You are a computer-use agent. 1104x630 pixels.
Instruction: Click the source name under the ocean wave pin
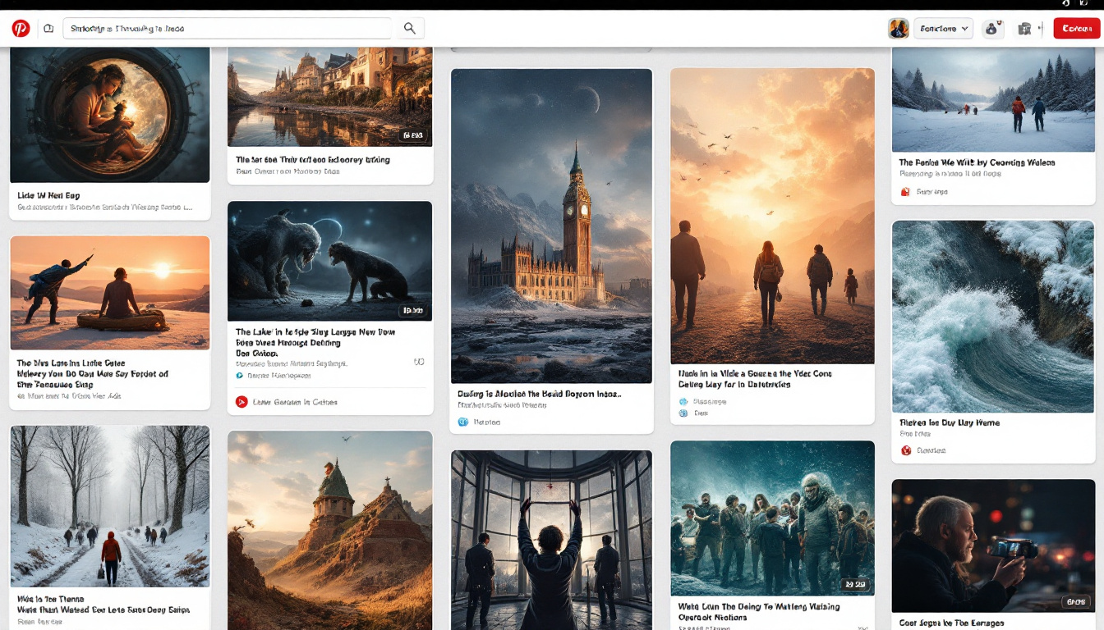pos(931,450)
